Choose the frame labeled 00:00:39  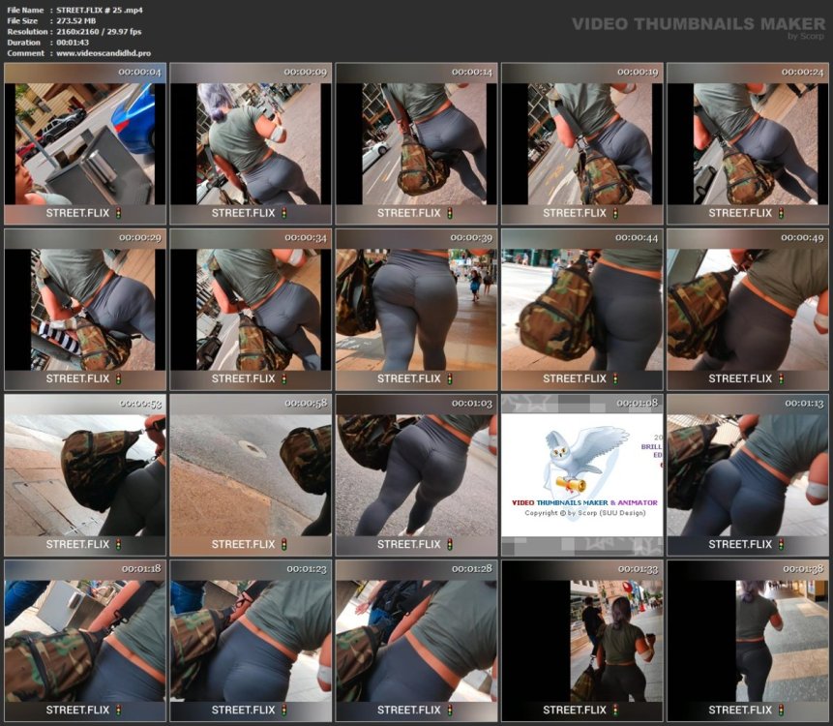pos(416,310)
